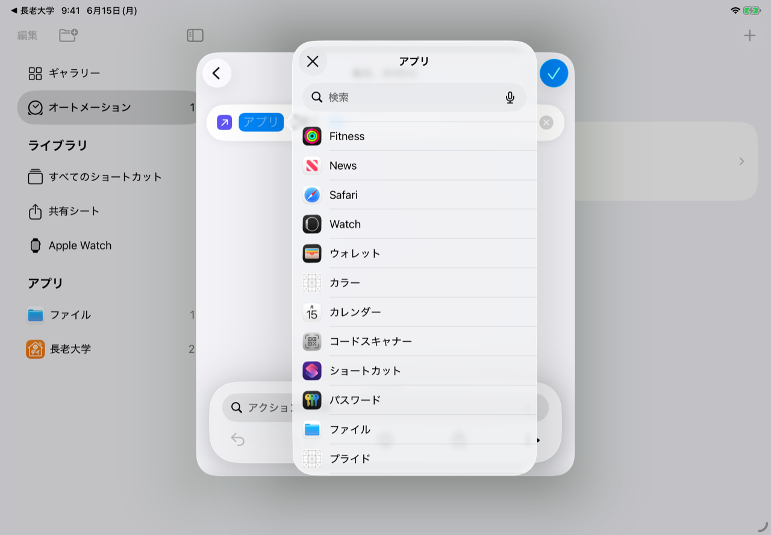The width and height of the screenshot is (771, 535).
Task: Tap the magnifier icon in 検索 field
Action: tap(317, 97)
